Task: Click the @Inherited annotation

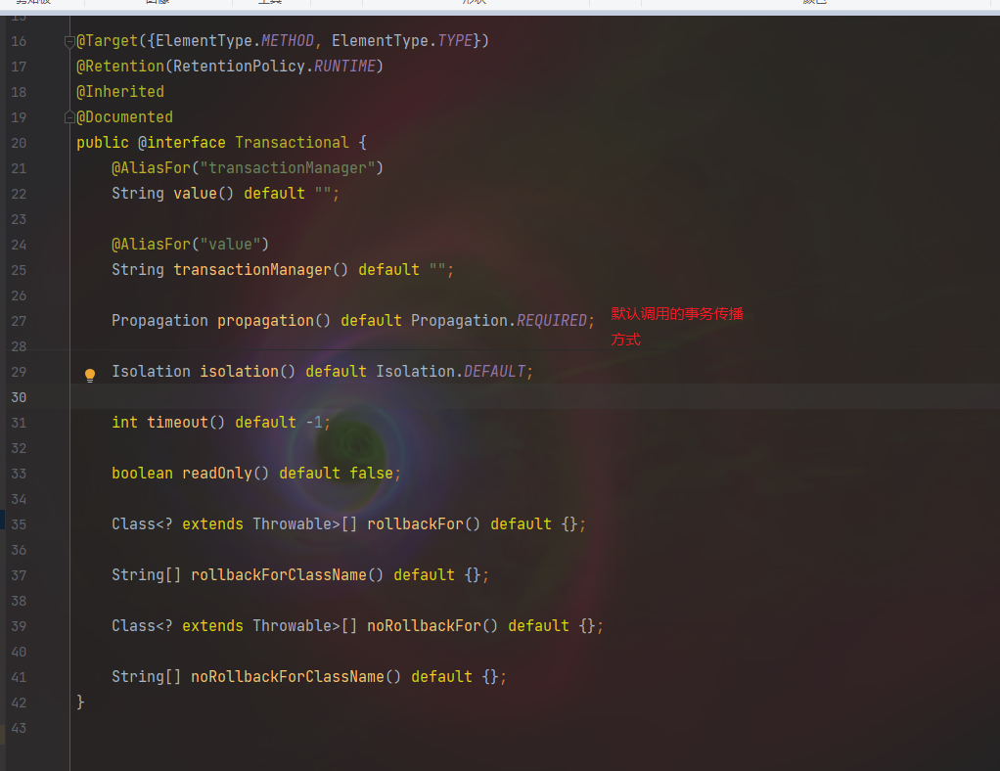Action: [x=120, y=92]
